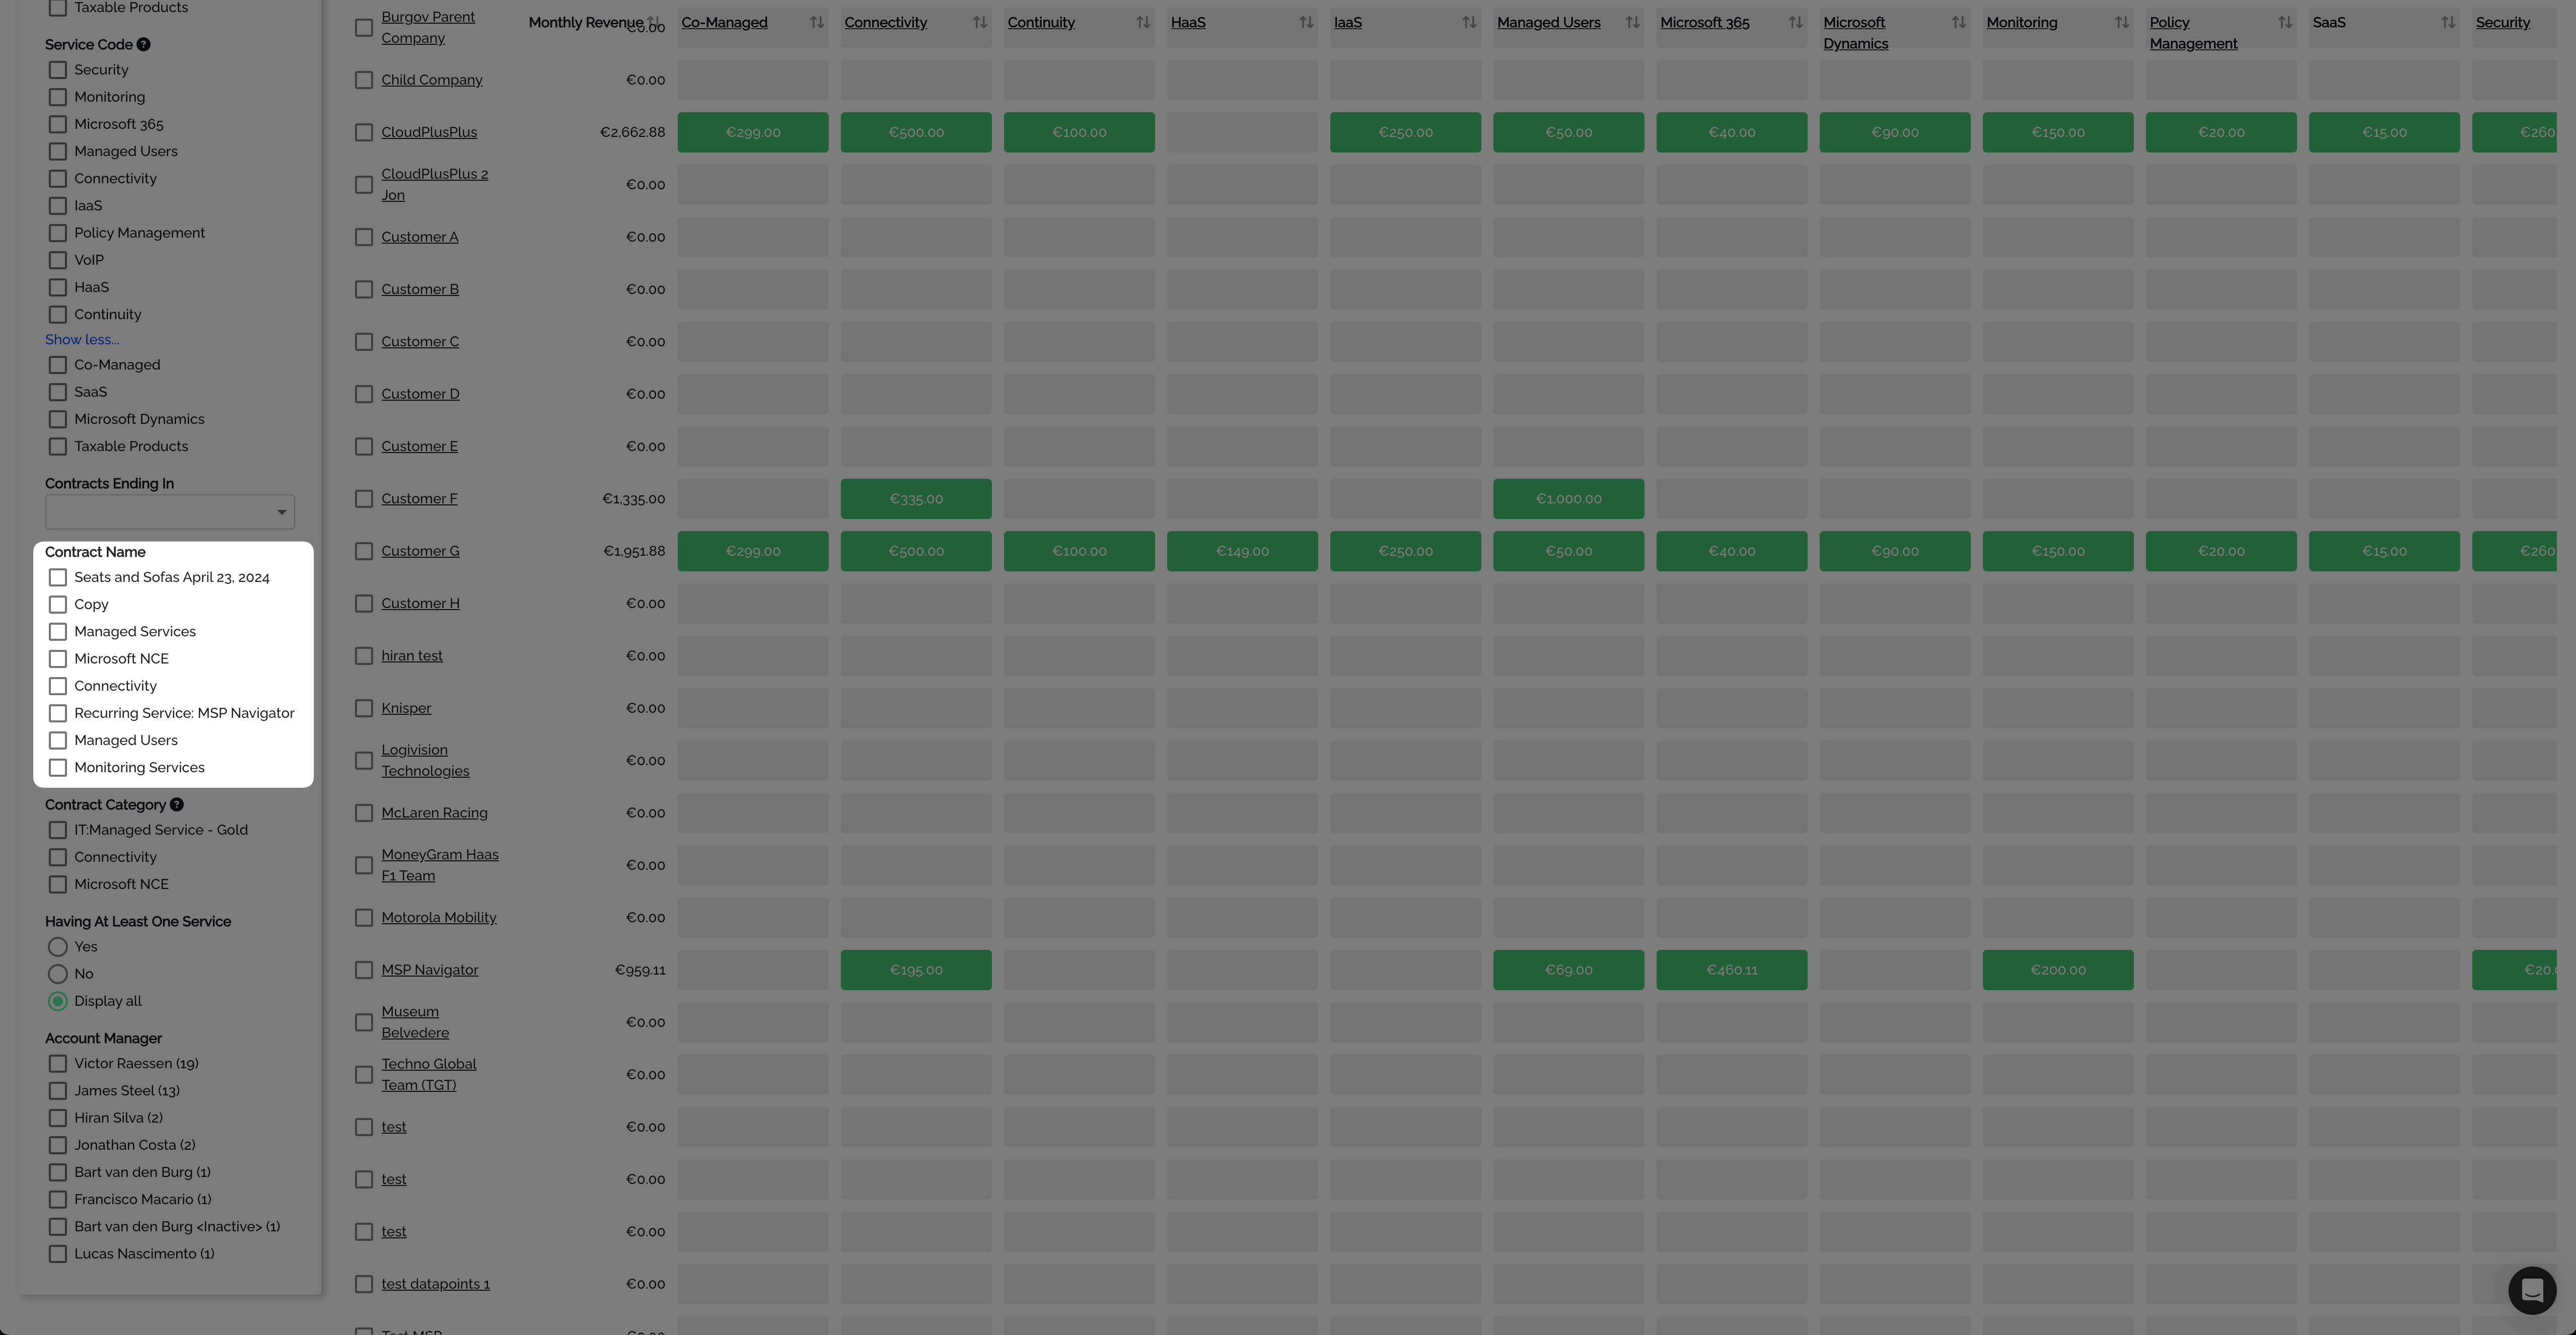Open the Customer G company link
Viewport: 2576px width, 1335px height.
point(420,551)
